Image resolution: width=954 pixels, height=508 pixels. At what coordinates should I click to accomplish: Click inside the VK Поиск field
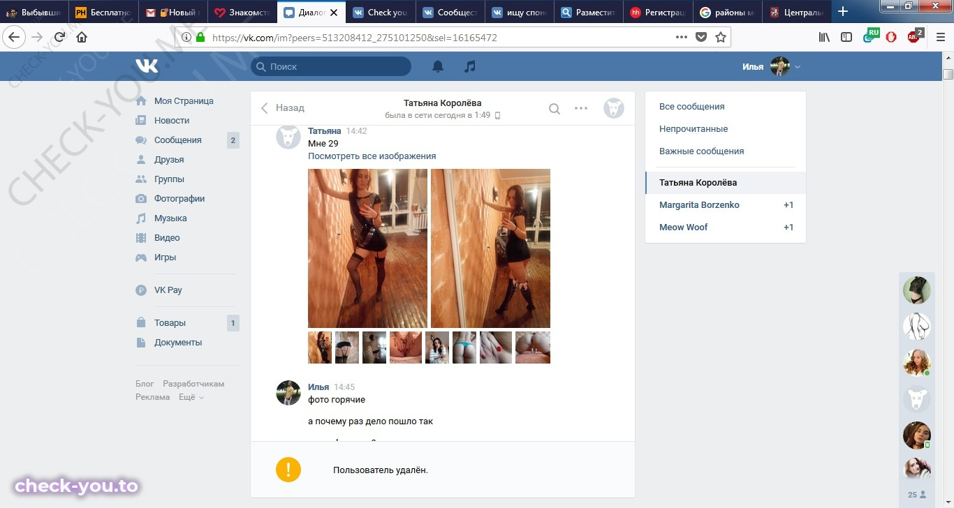331,66
